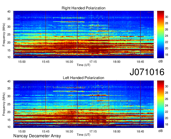The height and width of the screenshot is (139, 171).
Task: Click the 18:00 tick of top panel
Action: click(117, 62)
